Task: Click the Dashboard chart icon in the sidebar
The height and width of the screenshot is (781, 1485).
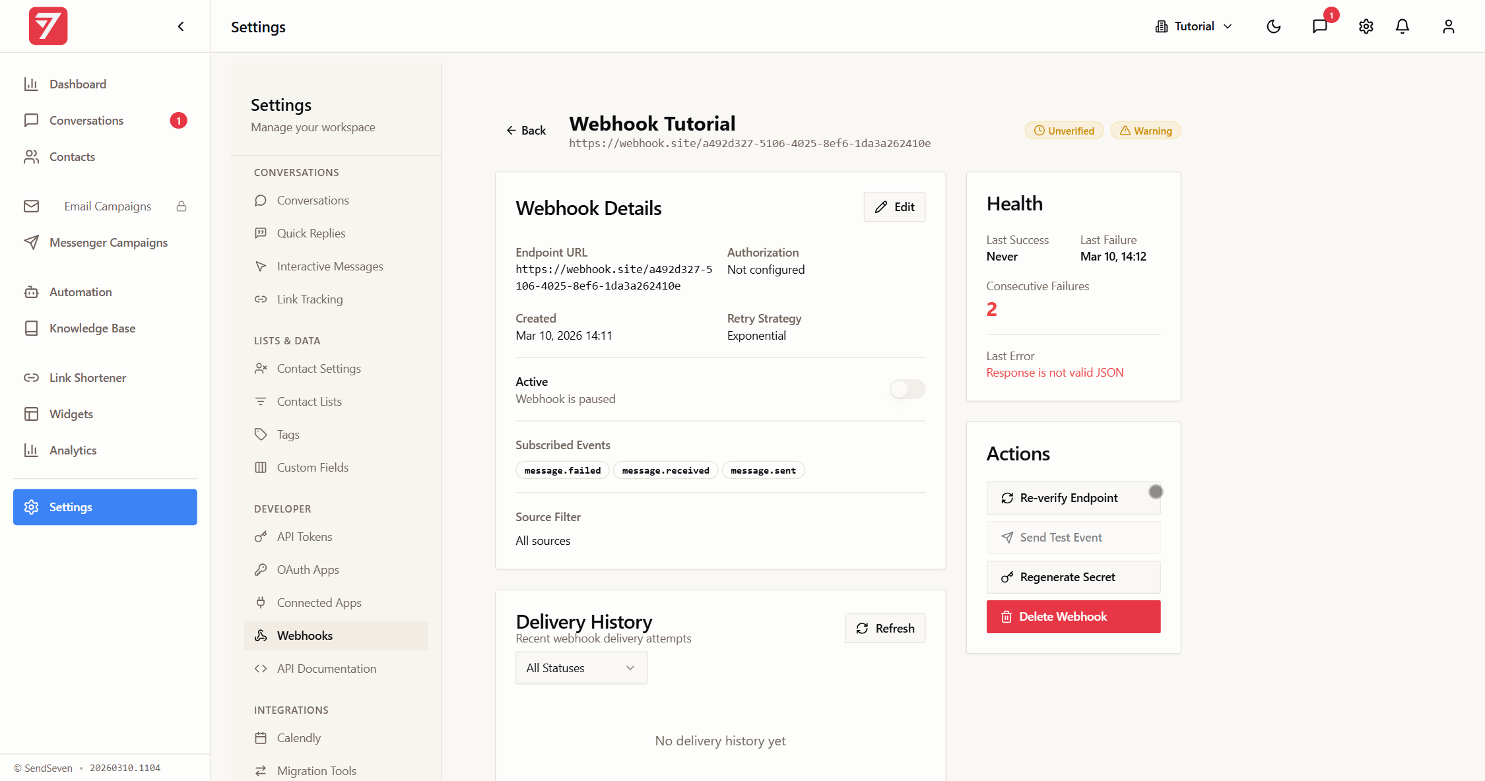Action: tap(31, 84)
